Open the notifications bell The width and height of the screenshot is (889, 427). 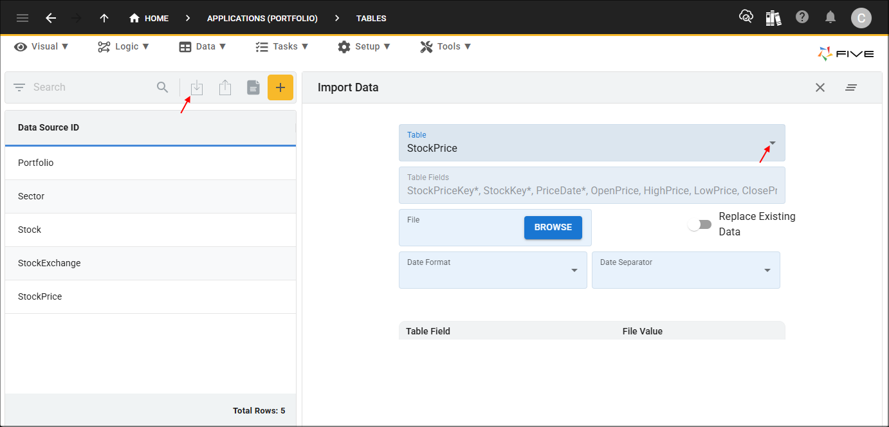click(831, 17)
